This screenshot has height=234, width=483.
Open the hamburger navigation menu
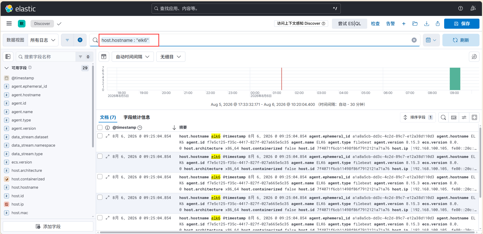[x=9, y=23]
